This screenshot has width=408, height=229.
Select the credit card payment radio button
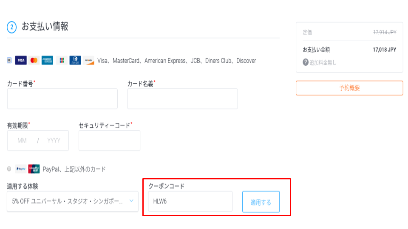tap(9, 60)
